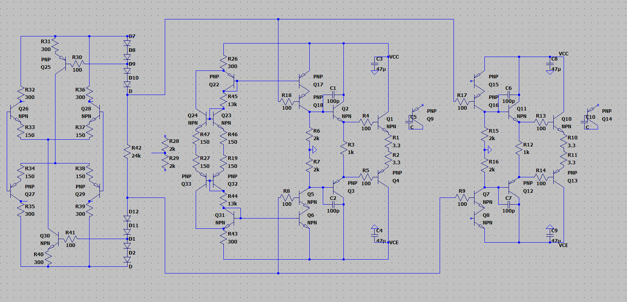Click the R10 label text

(x=572, y=137)
